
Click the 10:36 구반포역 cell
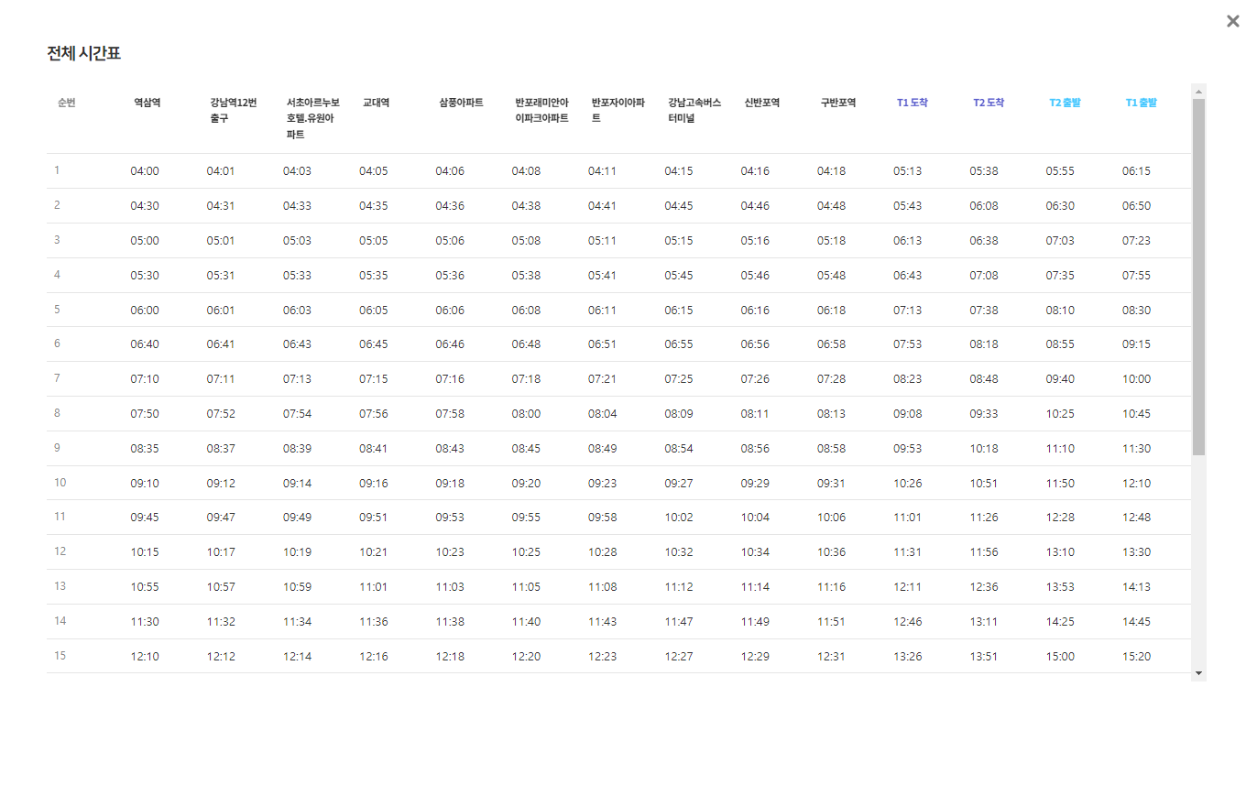(832, 552)
